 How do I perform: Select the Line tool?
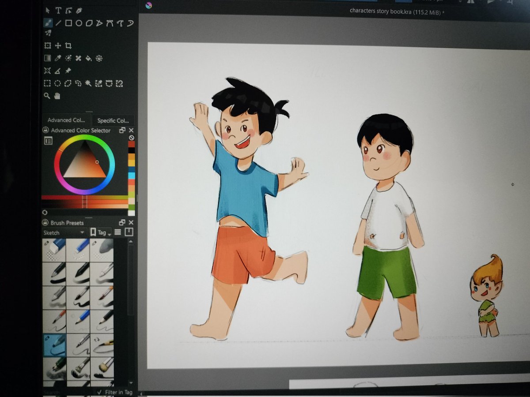[x=59, y=23]
